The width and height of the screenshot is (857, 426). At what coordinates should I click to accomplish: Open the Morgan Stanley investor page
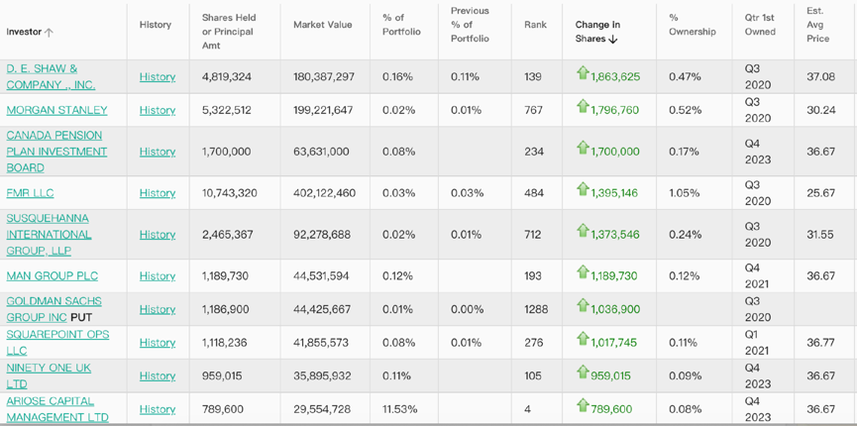click(56, 110)
